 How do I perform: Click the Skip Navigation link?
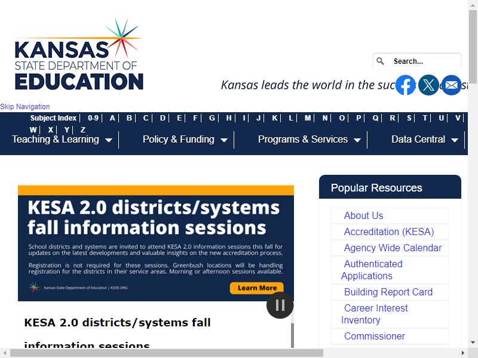[x=25, y=107]
